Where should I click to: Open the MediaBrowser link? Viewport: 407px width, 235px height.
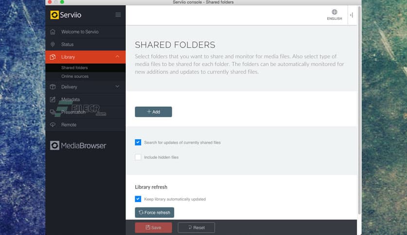[x=78, y=146]
